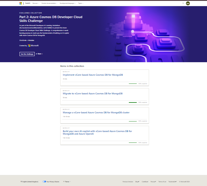Open Migrate to vCore-based Azure Cosmos DB module
Viewport: 207px width, 186px height.
(93, 93)
